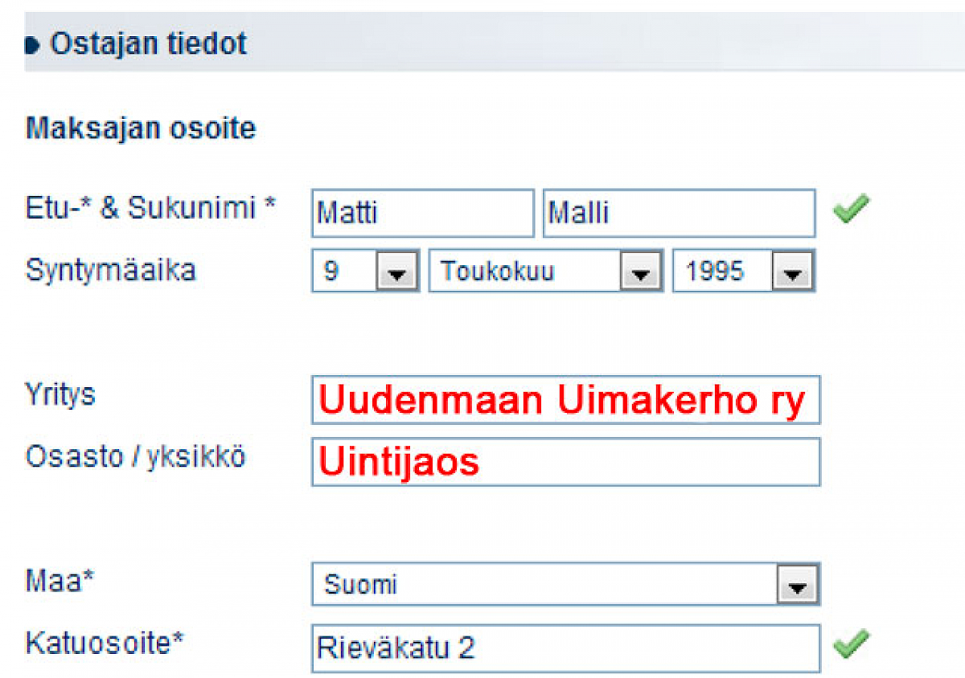Click the green checkmark beside the name fields
This screenshot has height=678, width=965.
point(851,211)
